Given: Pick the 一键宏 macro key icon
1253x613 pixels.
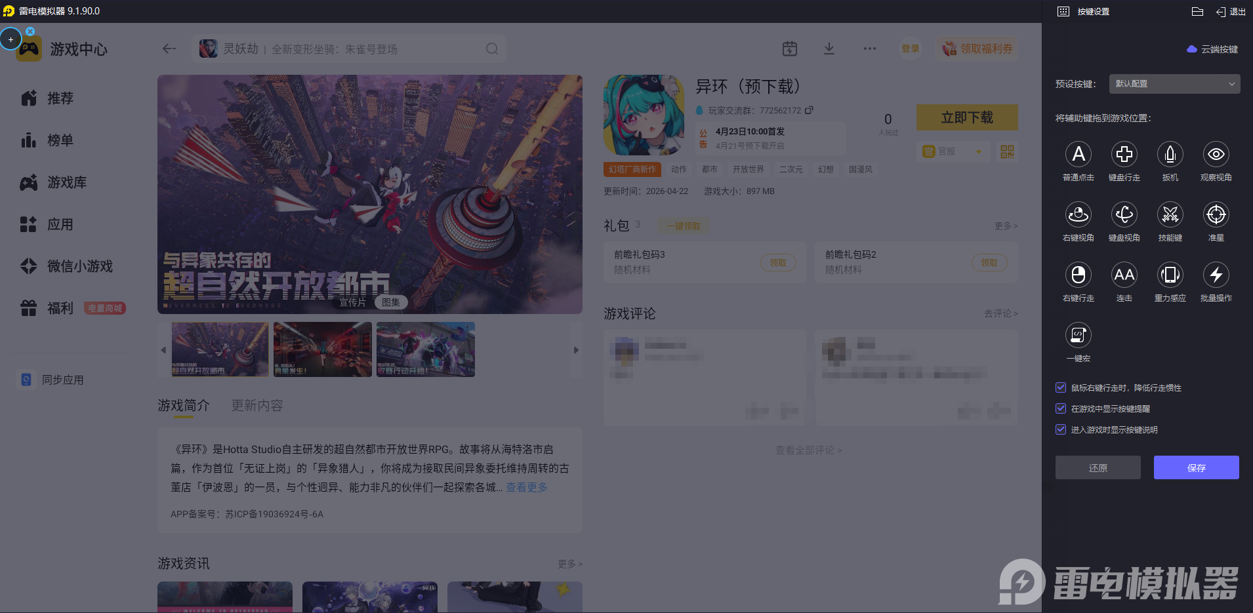Looking at the screenshot, I should [1078, 335].
